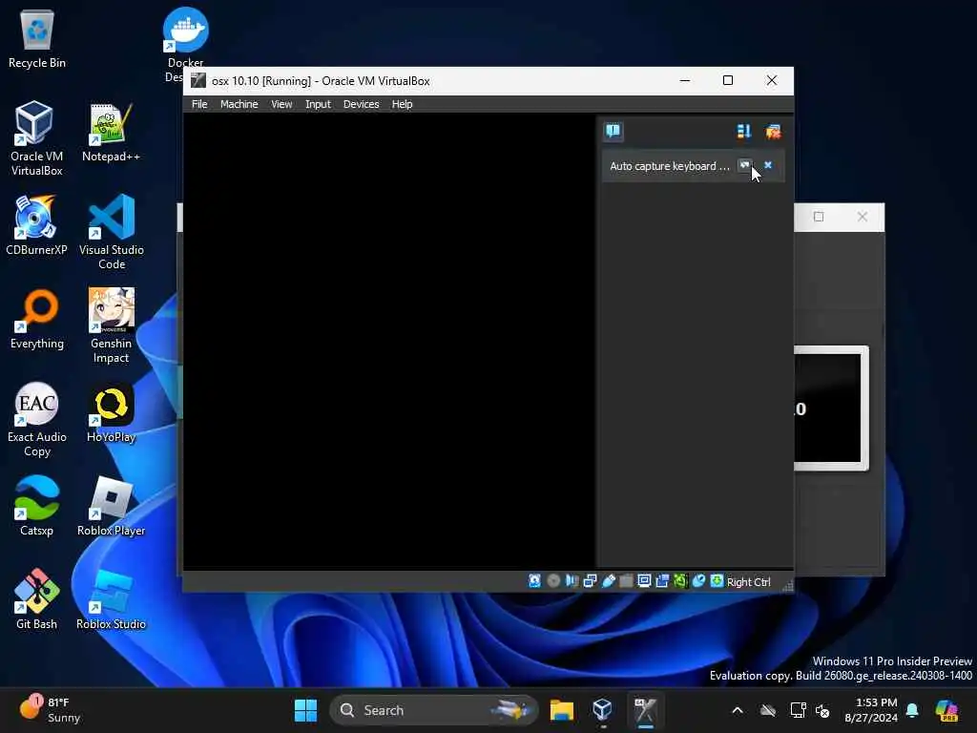The height and width of the screenshot is (733, 977).
Task: Select the Genshin Impact desktop icon
Action: 111,325
